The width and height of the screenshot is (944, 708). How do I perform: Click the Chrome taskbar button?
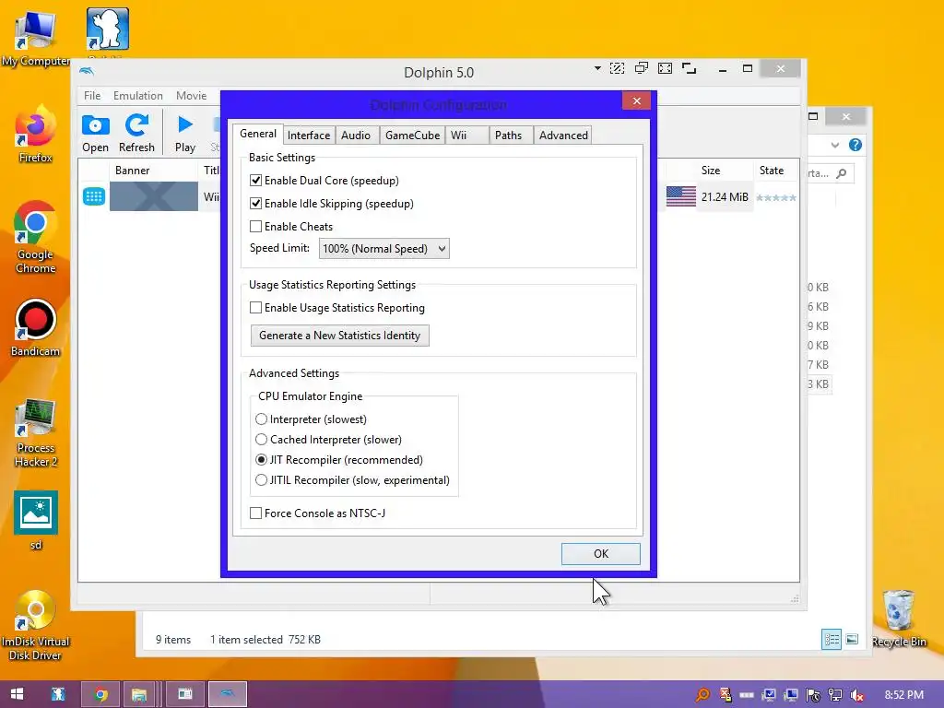pos(100,694)
